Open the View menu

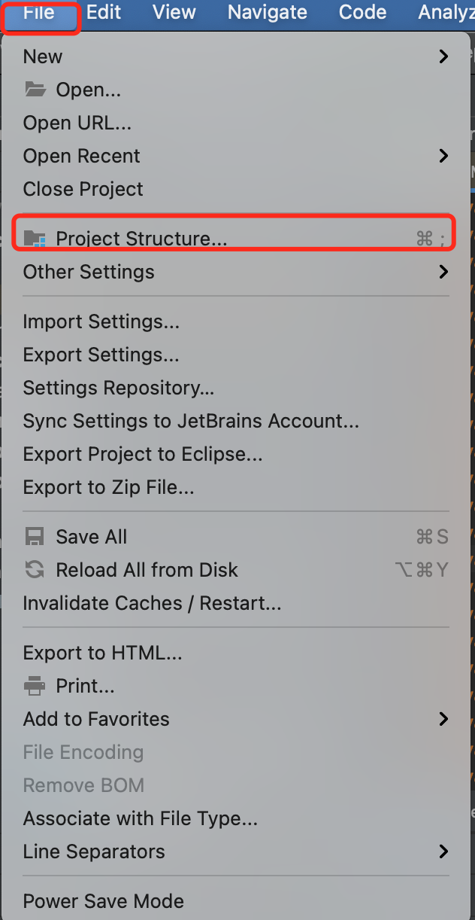tap(174, 12)
